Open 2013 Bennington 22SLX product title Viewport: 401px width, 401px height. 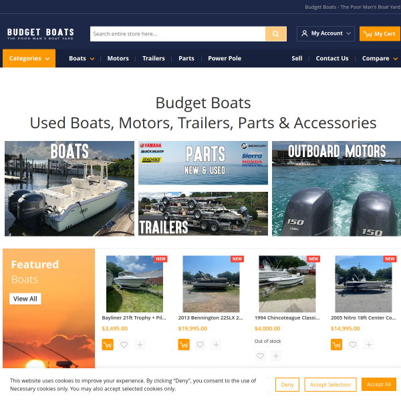(211, 317)
